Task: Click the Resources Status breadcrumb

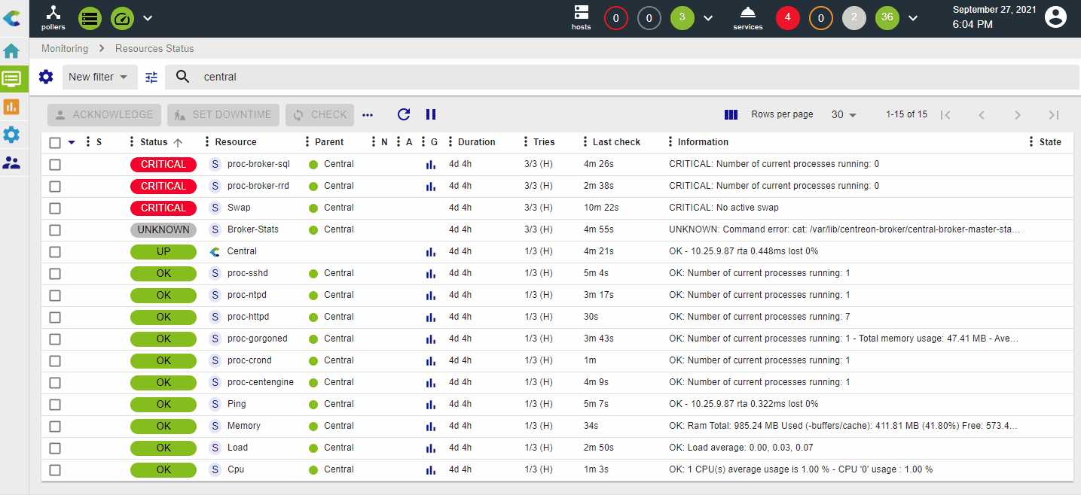Action: pyautogui.click(x=154, y=48)
